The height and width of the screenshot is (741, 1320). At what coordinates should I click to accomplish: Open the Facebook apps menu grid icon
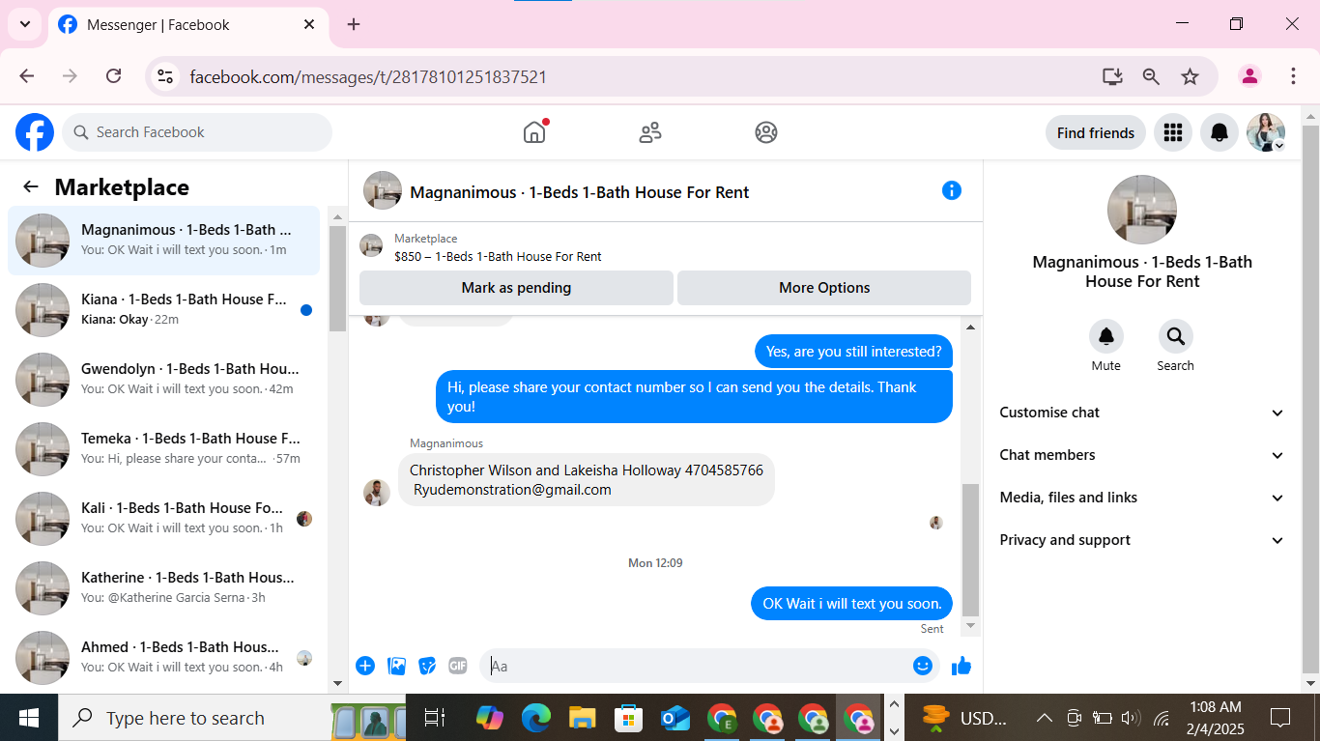point(1173,132)
